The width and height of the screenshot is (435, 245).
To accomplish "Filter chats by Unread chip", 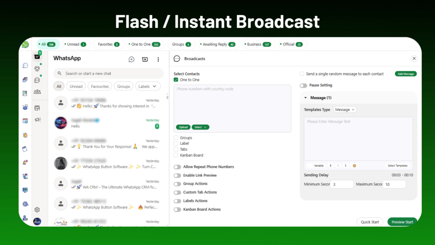I will pyautogui.click(x=76, y=86).
